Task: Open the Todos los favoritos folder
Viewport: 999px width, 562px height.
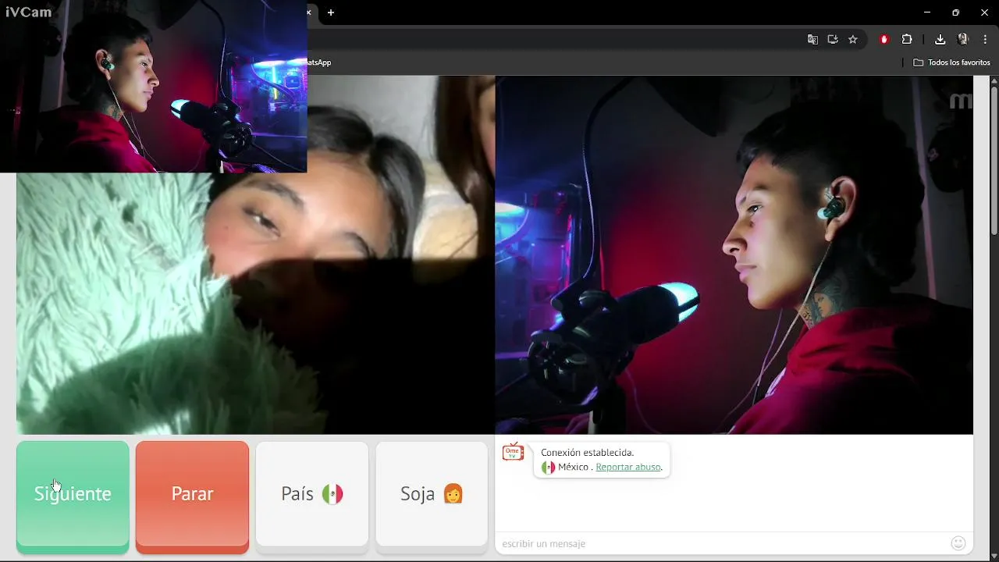Action: tap(952, 62)
